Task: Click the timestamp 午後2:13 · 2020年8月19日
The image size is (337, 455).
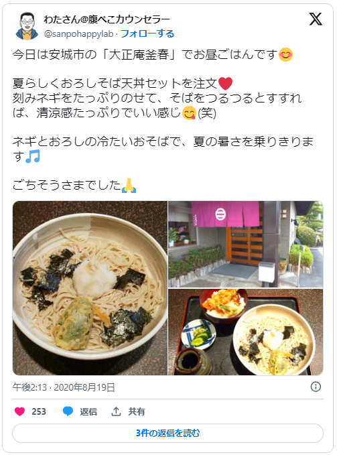Action: point(64,387)
